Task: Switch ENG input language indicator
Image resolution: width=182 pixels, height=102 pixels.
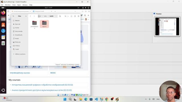Action: tap(158, 99)
